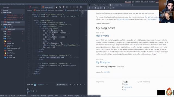
Task: Open the Gemfile file
Action: 9,51
